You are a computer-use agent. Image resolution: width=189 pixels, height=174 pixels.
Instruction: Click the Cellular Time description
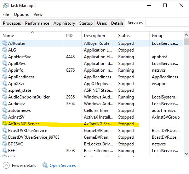coord(96,110)
